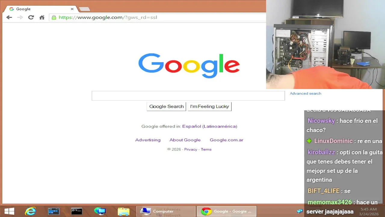Click memomax3426 username in chat

tap(329, 202)
